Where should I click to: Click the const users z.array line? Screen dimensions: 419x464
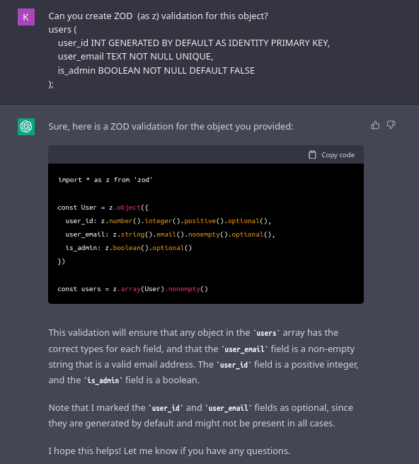[133, 289]
